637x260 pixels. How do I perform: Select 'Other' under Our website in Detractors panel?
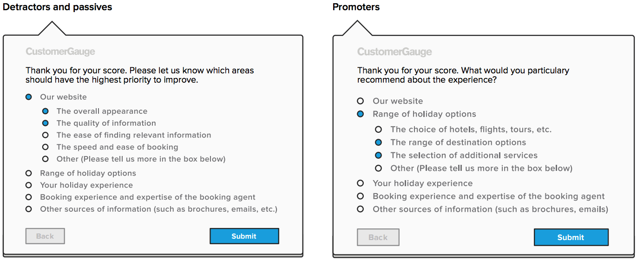(45, 159)
